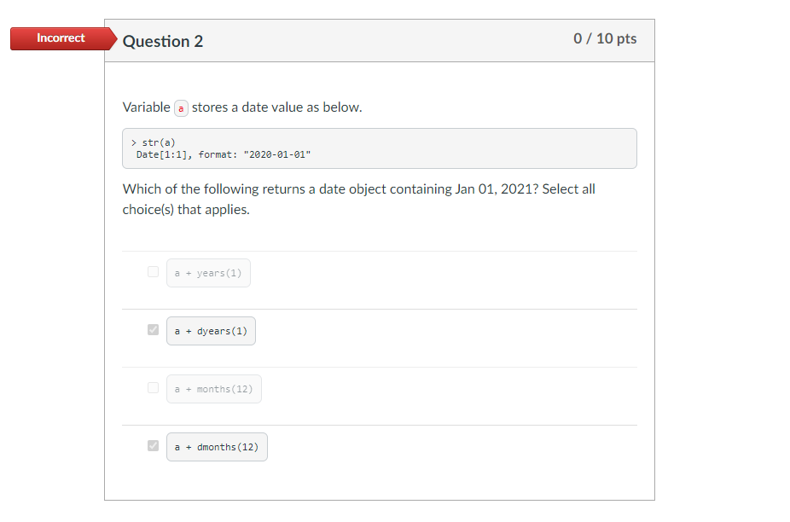Click the inline code variable a
The width and height of the screenshot is (790, 522).
point(181,108)
